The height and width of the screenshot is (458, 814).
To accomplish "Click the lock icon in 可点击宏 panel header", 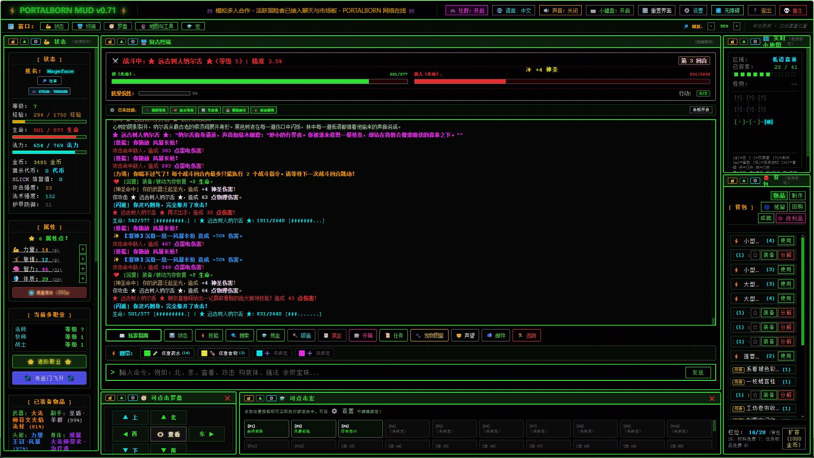I will (249, 398).
